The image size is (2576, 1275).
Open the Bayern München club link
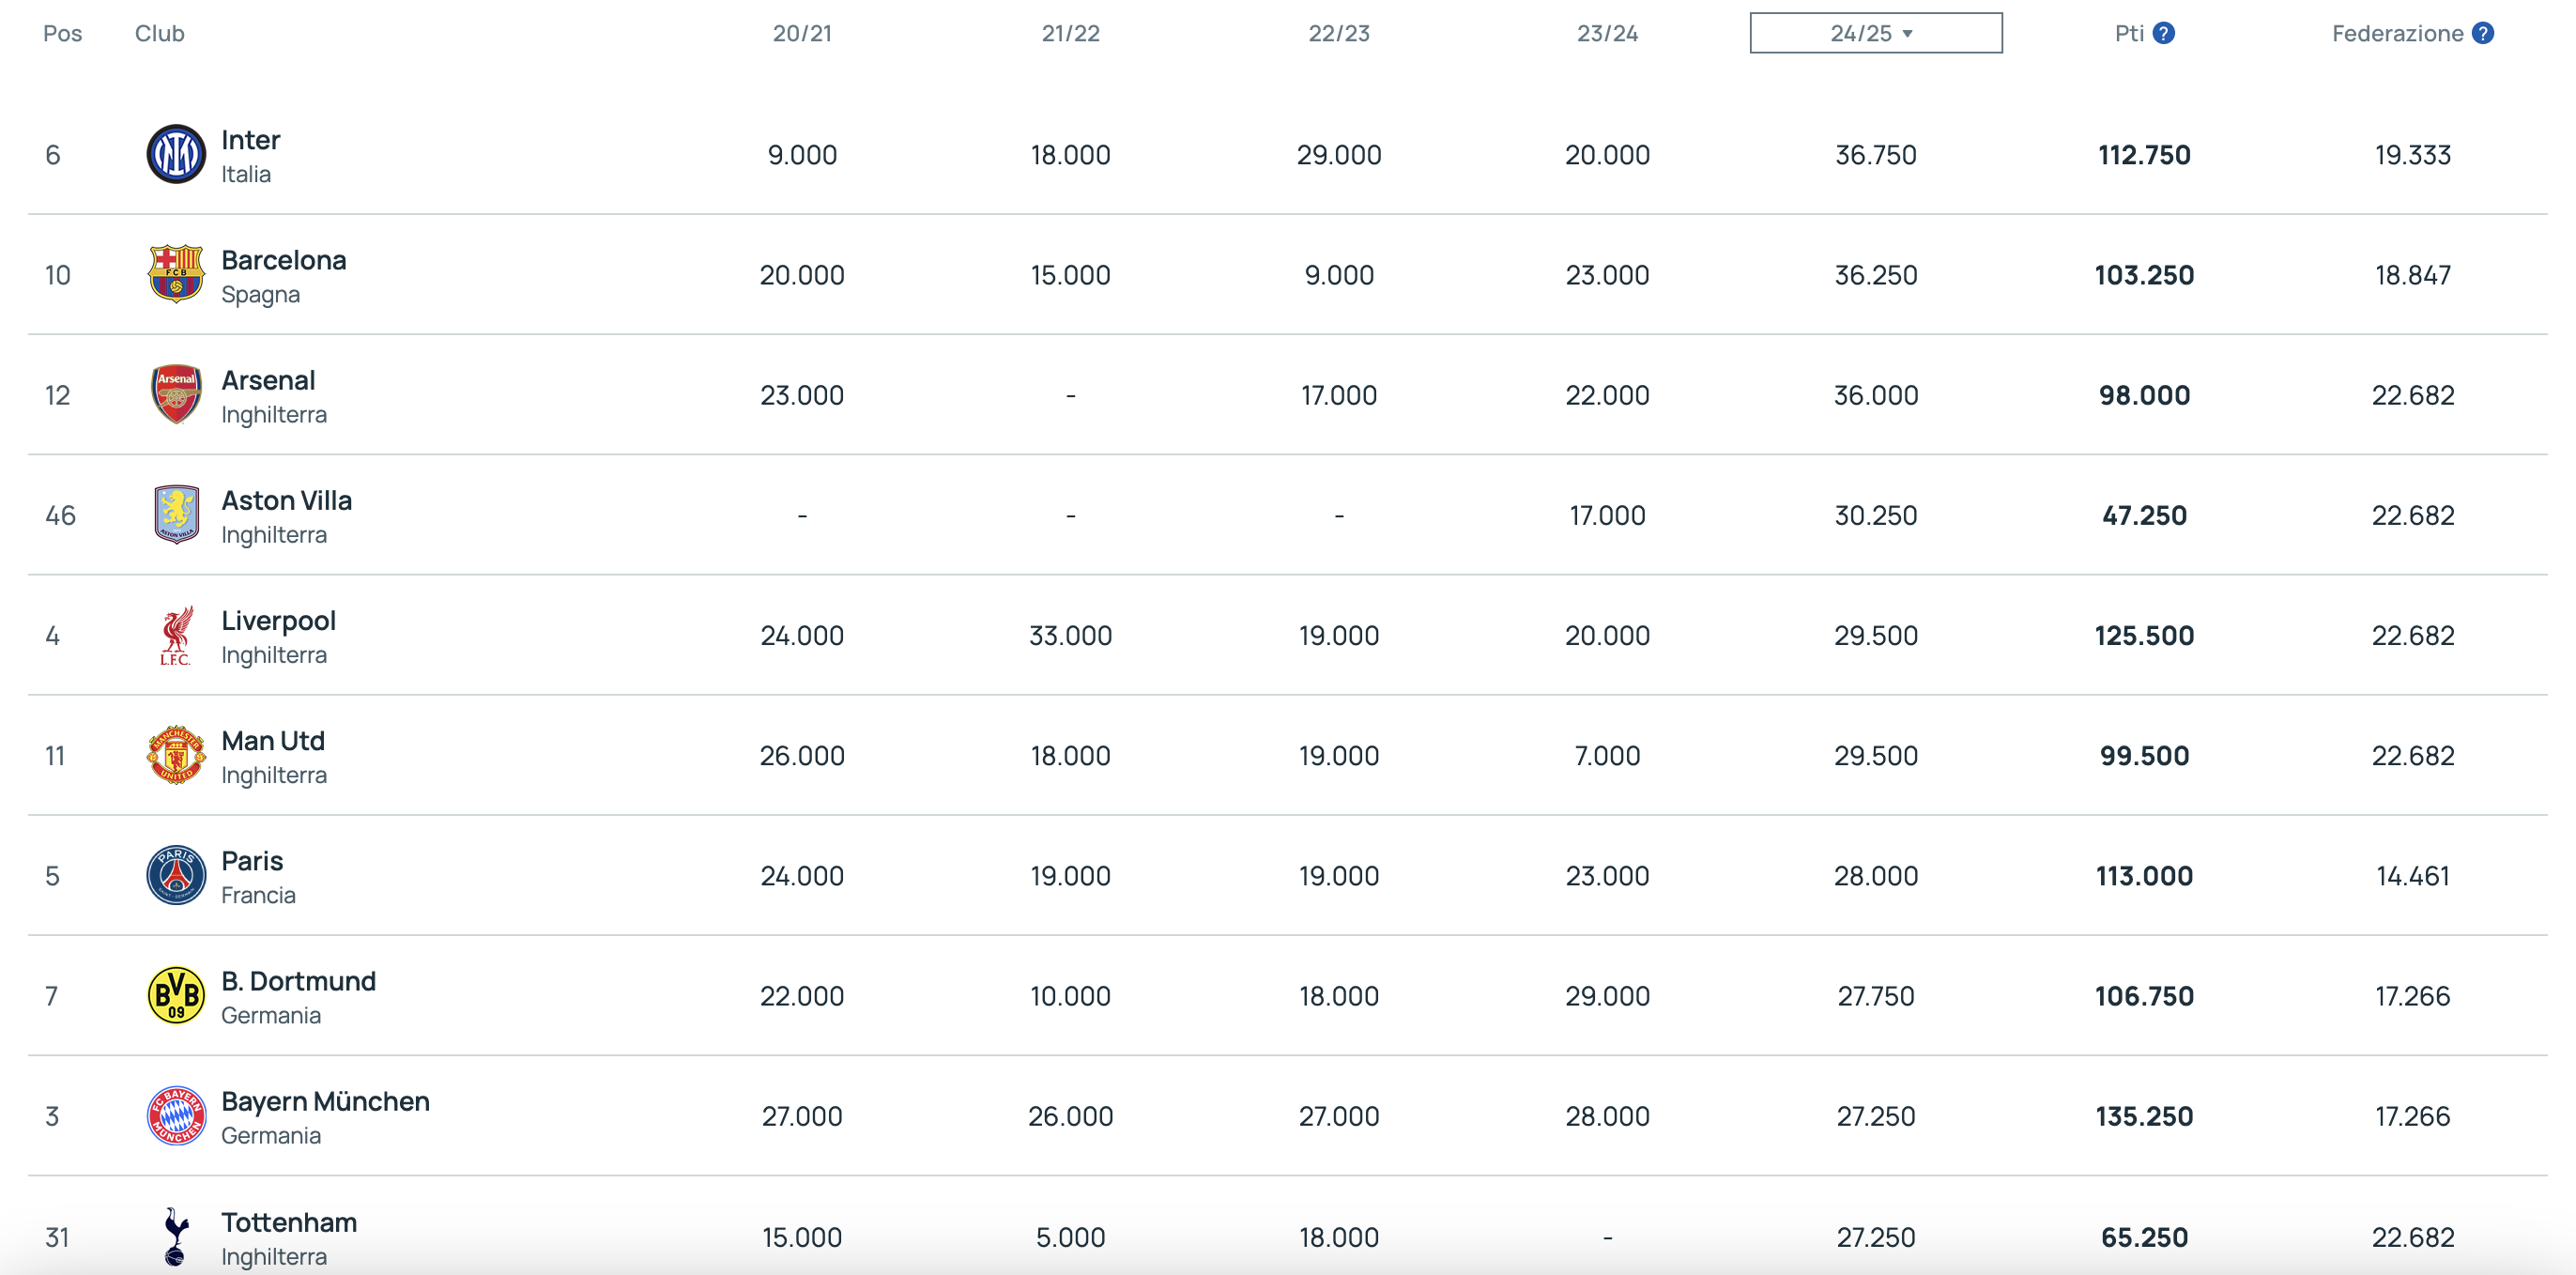click(325, 1101)
